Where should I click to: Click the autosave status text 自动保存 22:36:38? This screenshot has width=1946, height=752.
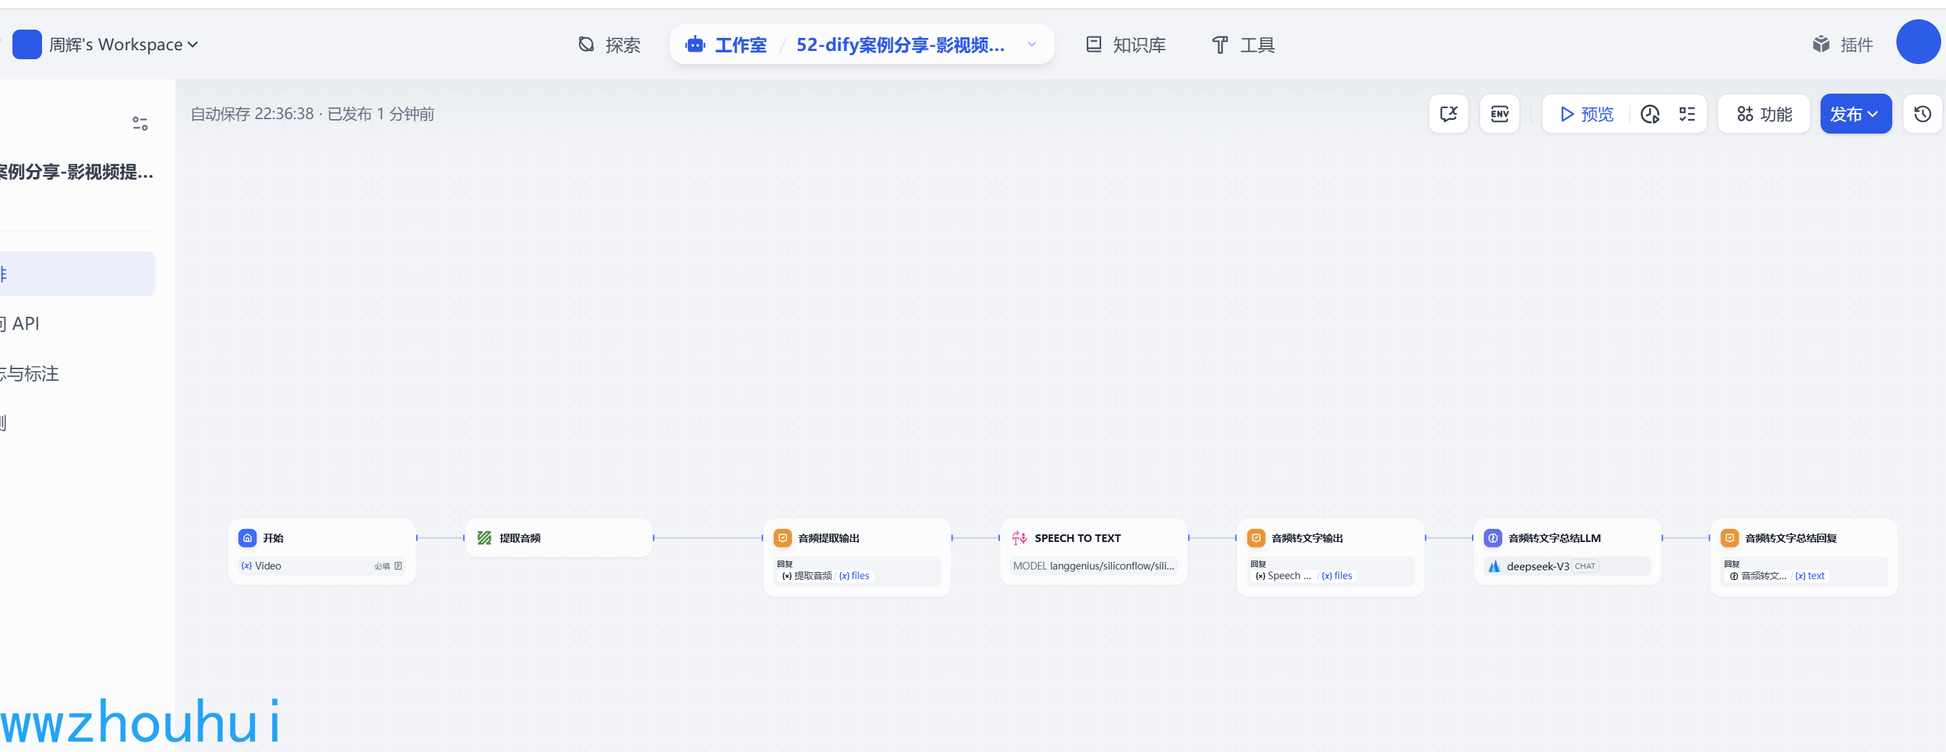(x=252, y=114)
